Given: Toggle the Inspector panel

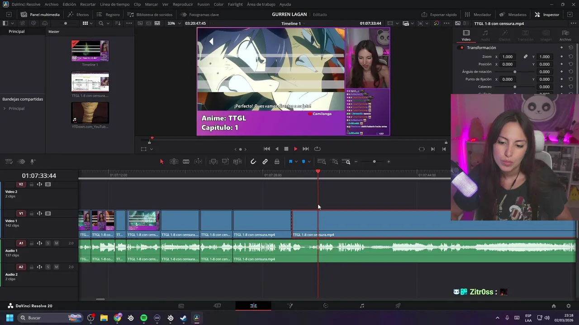Looking at the screenshot, I should [x=547, y=14].
